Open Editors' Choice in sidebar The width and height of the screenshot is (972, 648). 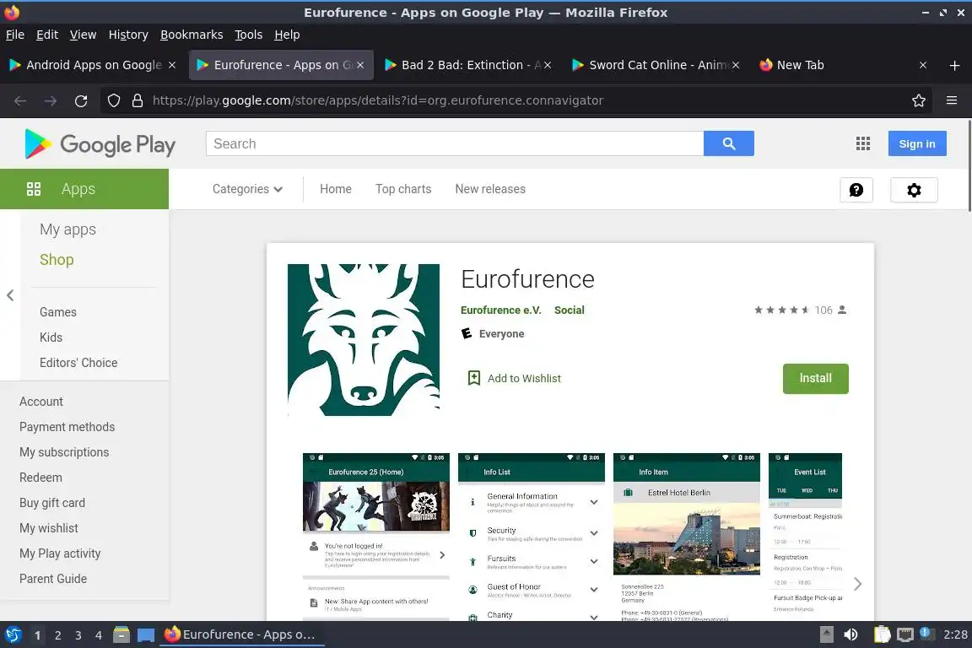tap(78, 363)
